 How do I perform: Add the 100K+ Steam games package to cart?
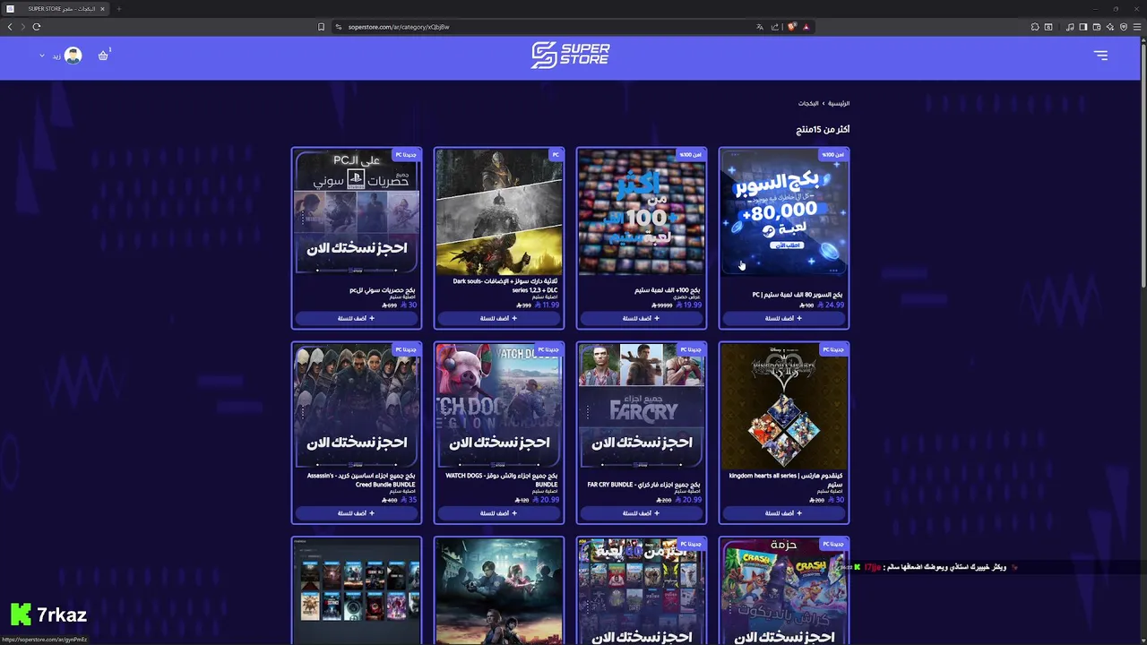pyautogui.click(x=642, y=318)
